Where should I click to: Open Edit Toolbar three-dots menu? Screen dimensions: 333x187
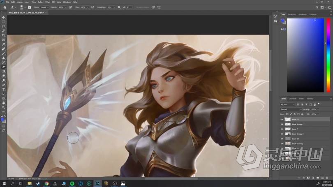click(x=3, y=112)
